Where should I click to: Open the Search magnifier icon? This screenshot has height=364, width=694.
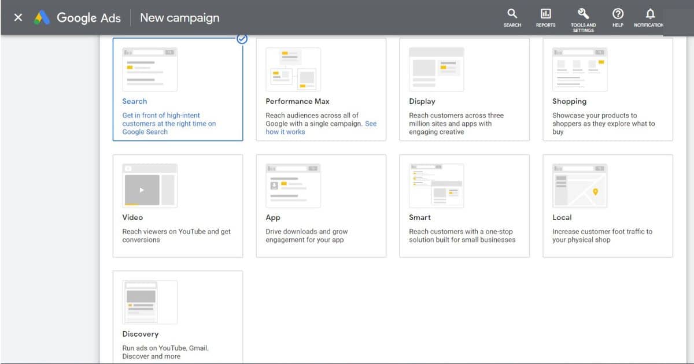point(512,14)
